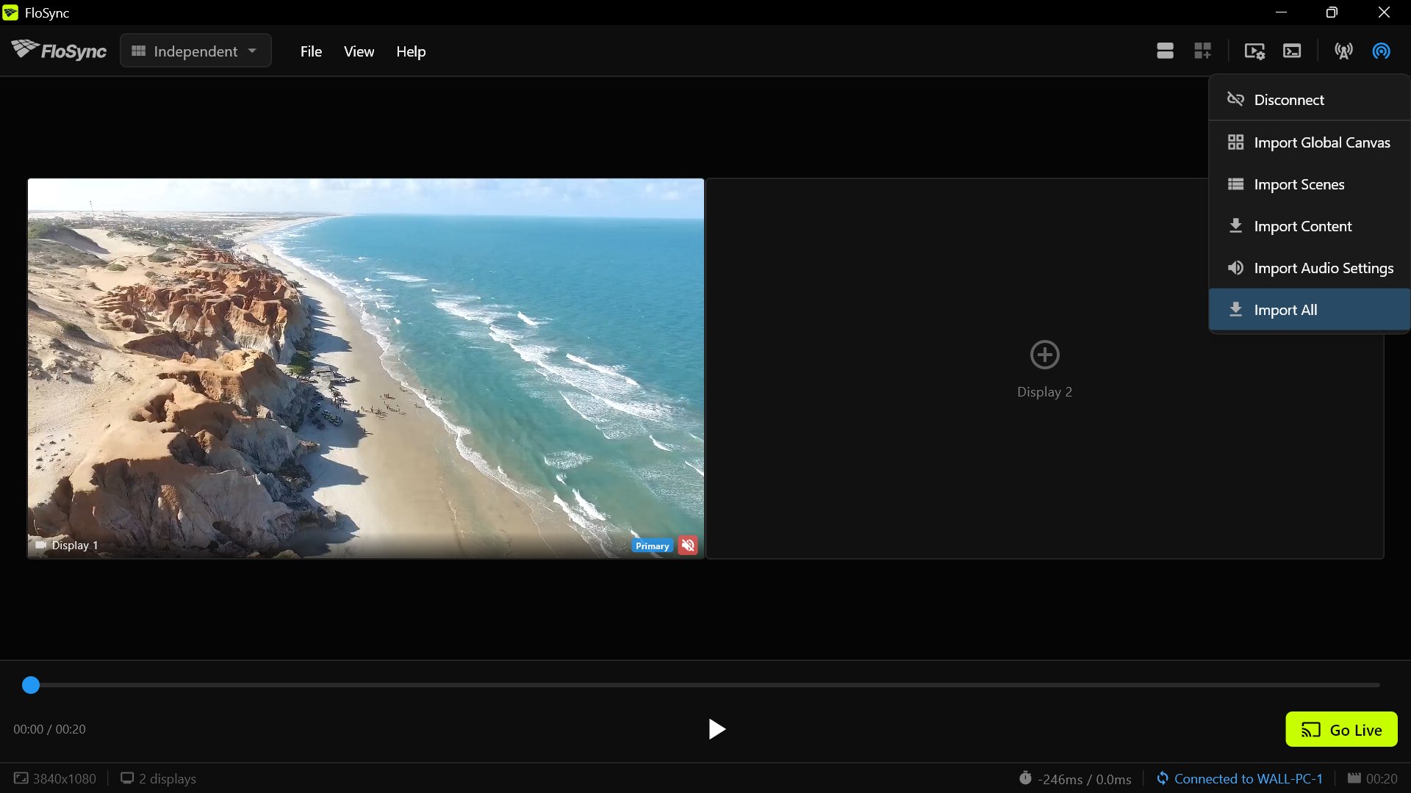Screen dimensions: 1411x793
Task: Open the Help menu
Action: tap(411, 51)
